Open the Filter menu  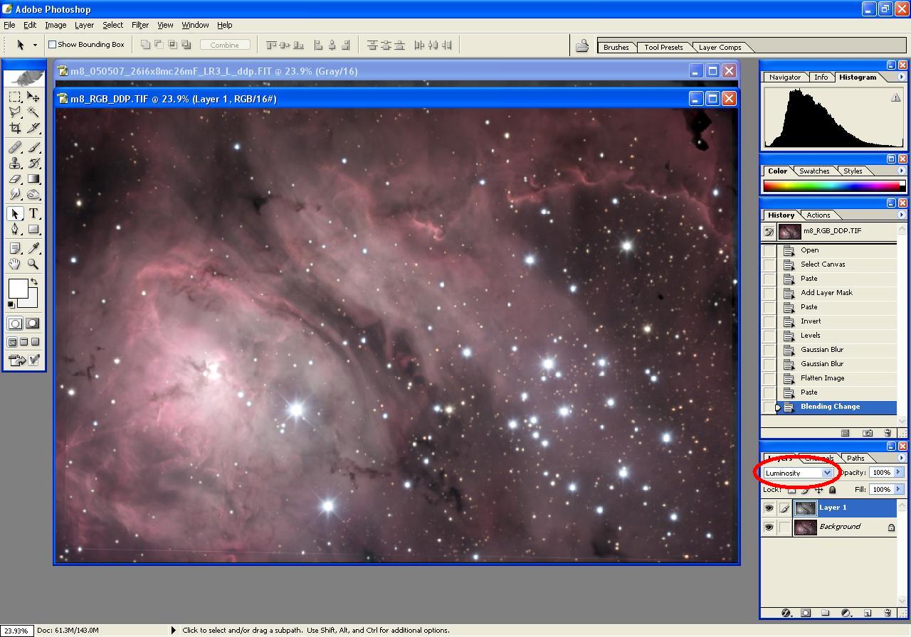(x=140, y=25)
